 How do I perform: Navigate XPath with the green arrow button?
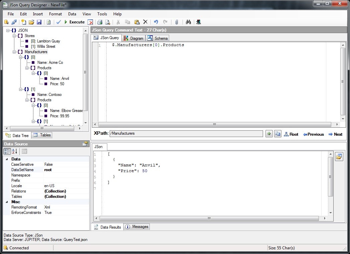pyautogui.click(x=269, y=134)
